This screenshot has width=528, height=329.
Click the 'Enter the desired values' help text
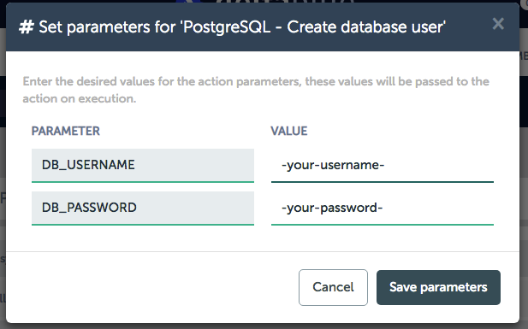(x=256, y=82)
